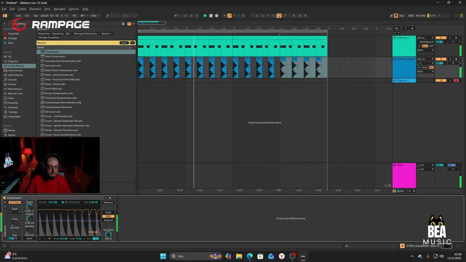Save the Compressor preset icon

tap(110, 198)
